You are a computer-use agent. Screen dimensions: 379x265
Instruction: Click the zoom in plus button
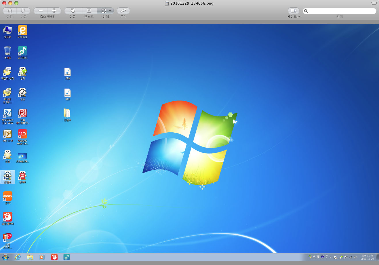(x=54, y=11)
